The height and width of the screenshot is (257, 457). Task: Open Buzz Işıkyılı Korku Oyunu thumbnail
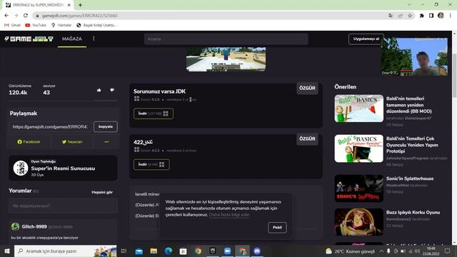click(x=358, y=222)
